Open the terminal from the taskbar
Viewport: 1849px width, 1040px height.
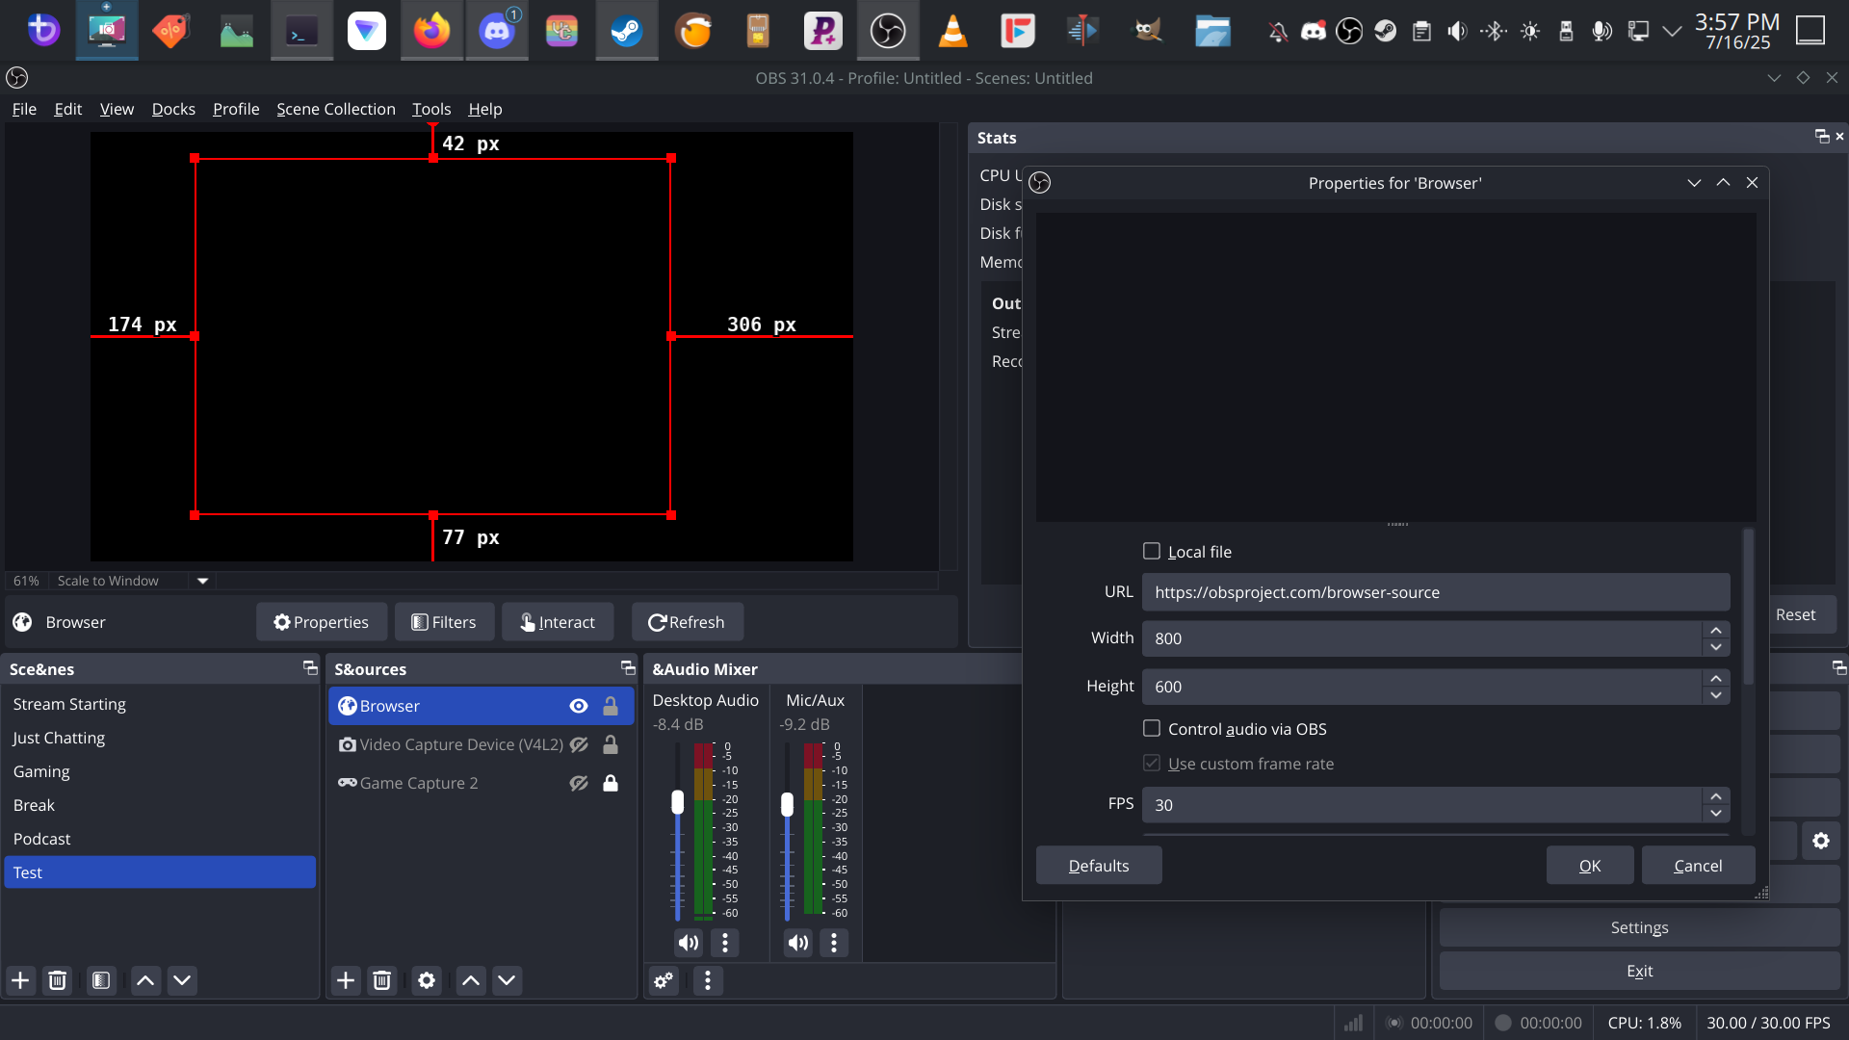pyautogui.click(x=301, y=31)
